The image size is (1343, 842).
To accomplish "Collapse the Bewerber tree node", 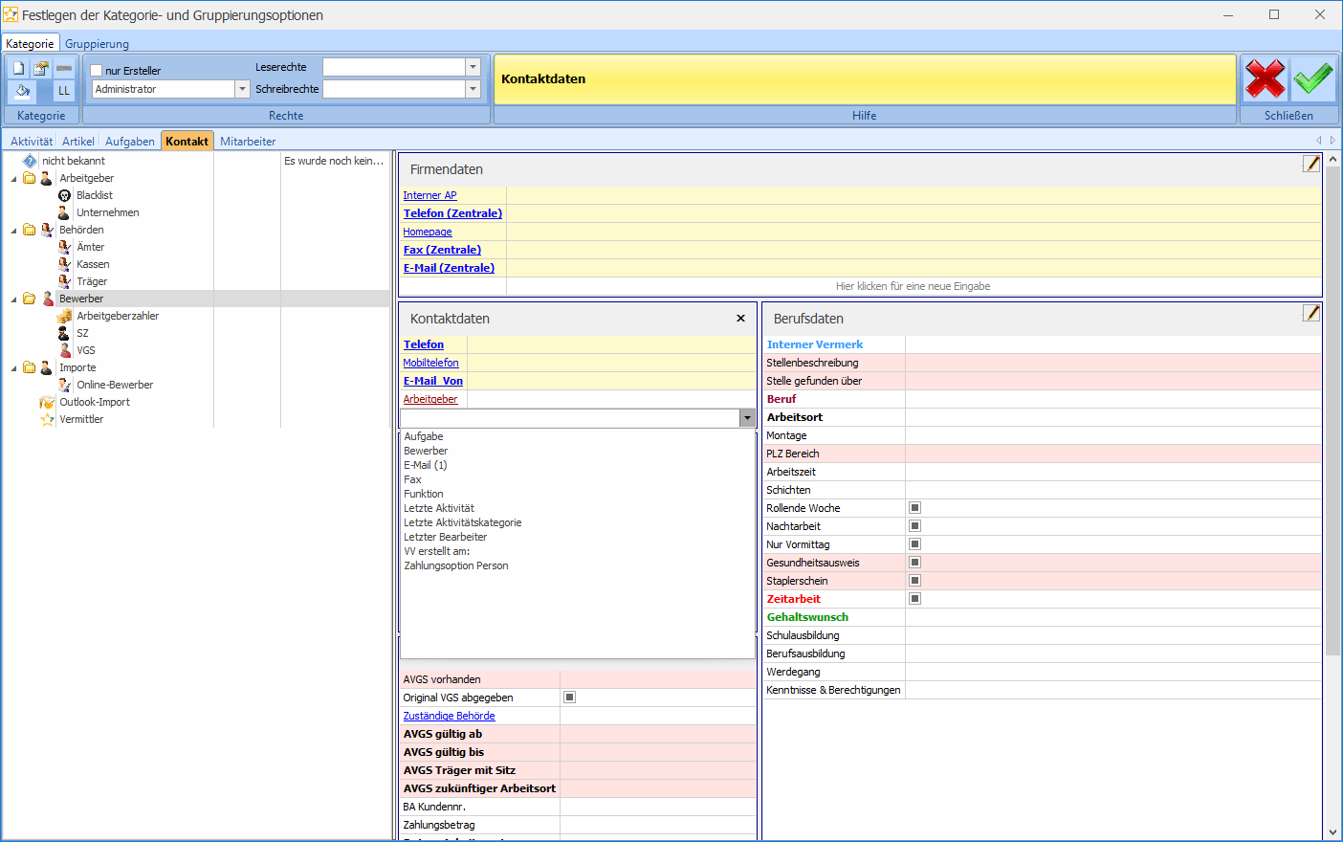I will pyautogui.click(x=13, y=299).
